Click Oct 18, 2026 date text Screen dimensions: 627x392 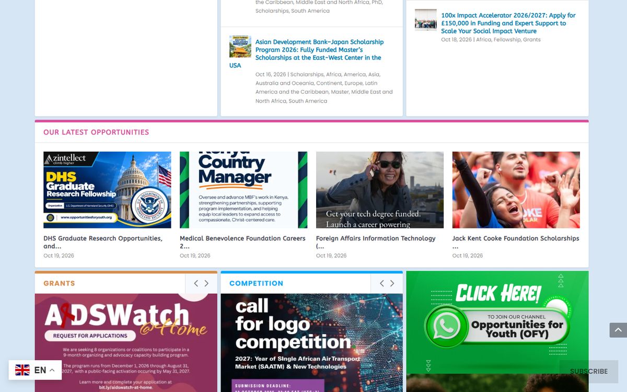[x=456, y=40]
